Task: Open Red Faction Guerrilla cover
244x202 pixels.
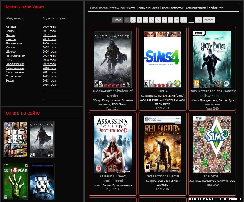Action: click(x=163, y=144)
